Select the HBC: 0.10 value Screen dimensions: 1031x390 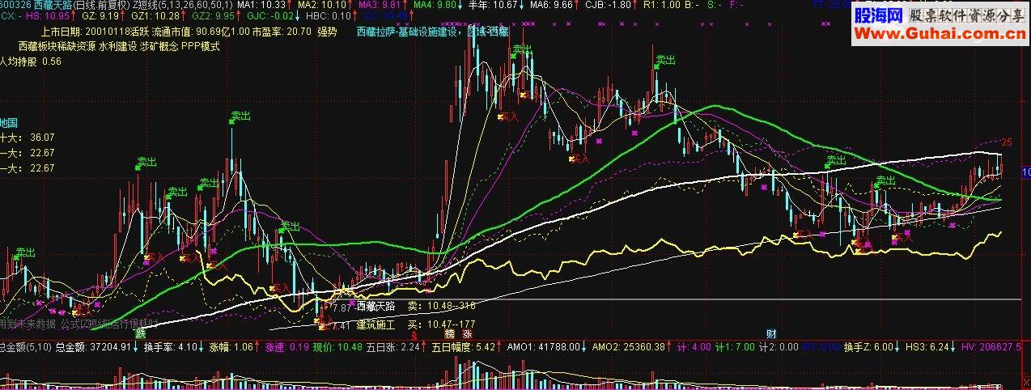[x=329, y=15]
